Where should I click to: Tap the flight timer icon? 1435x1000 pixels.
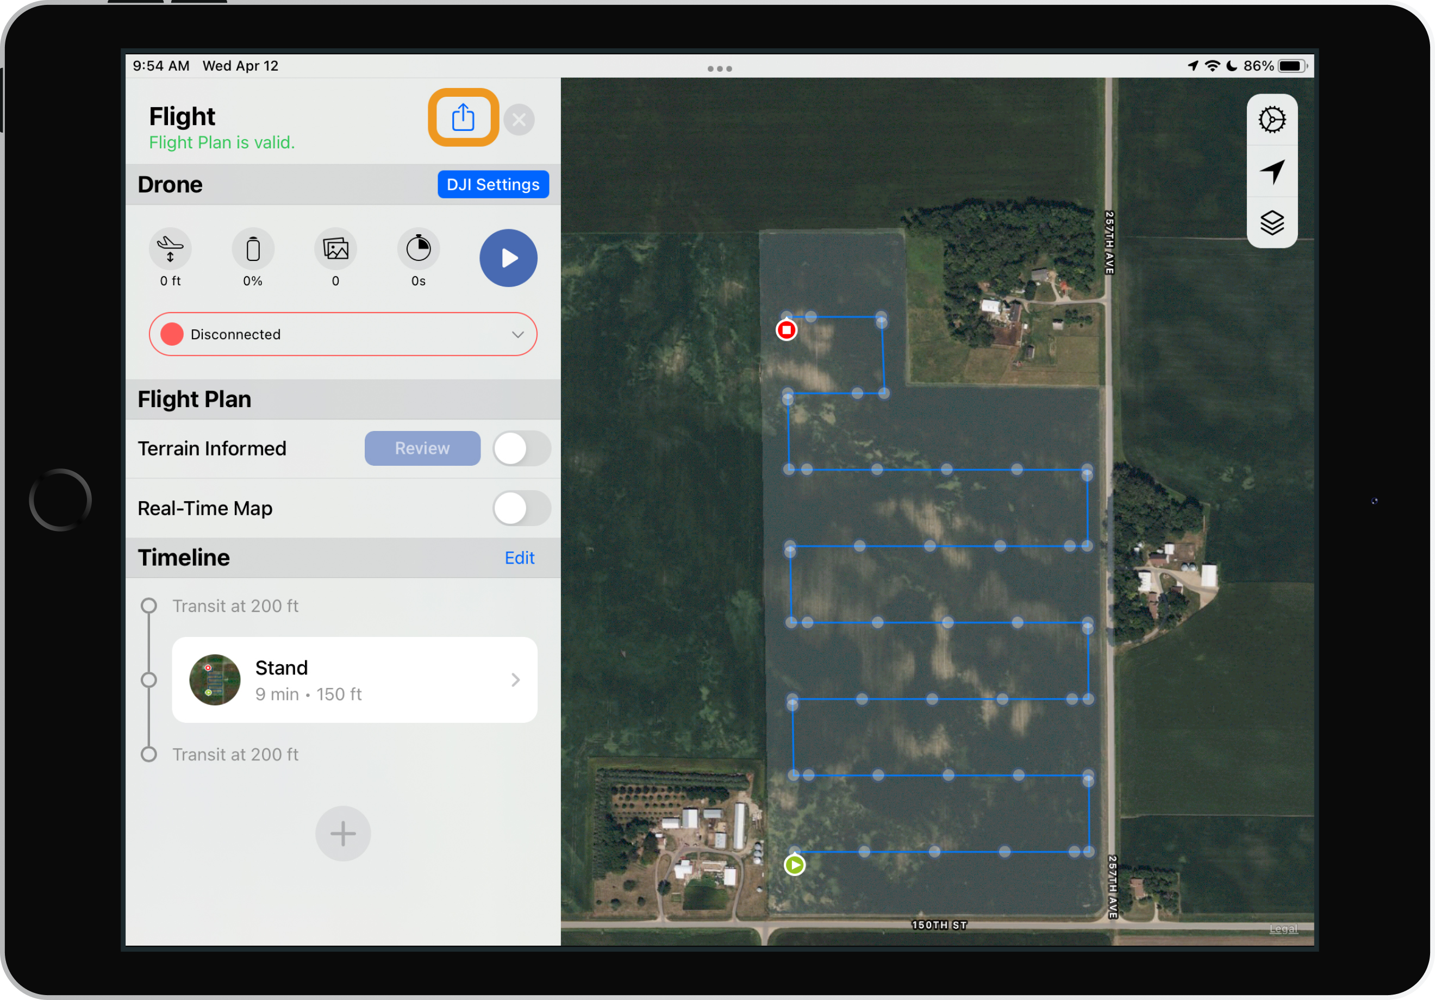(x=418, y=249)
